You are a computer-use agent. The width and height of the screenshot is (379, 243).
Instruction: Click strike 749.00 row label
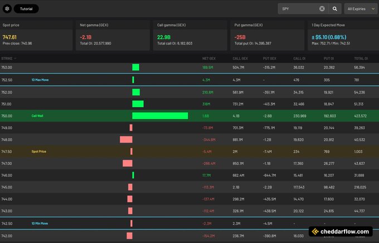(7, 128)
